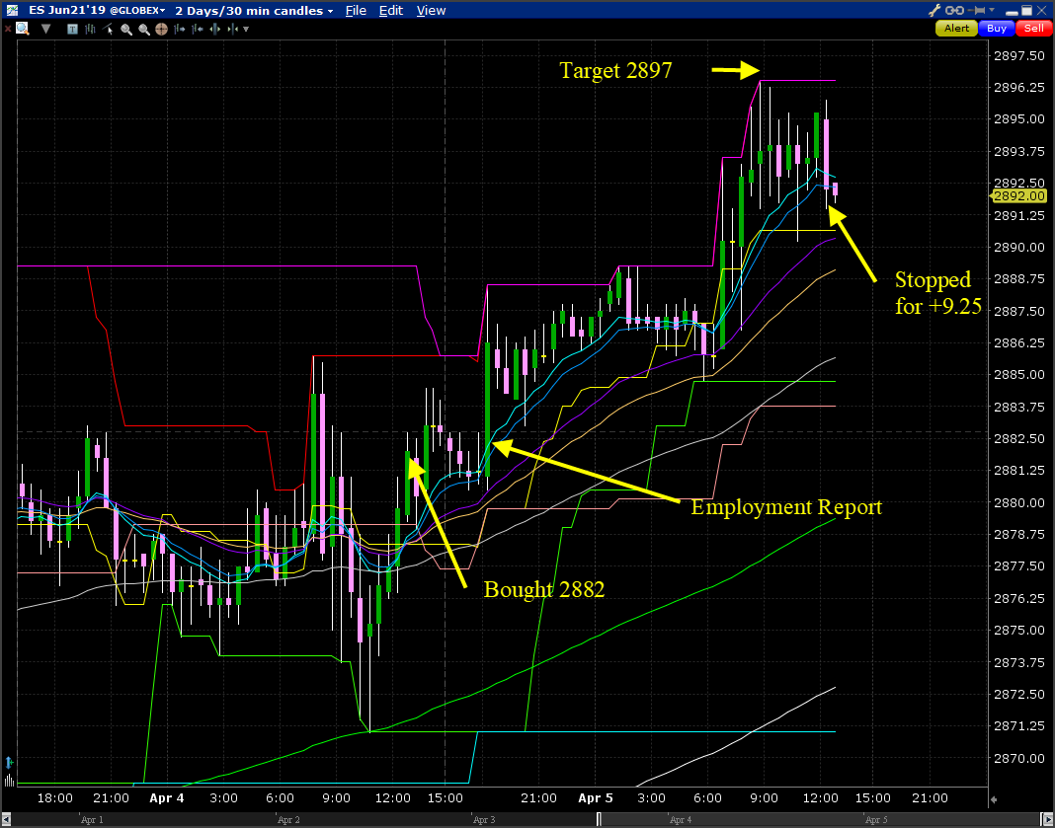Click the vertical scale adjust icon at bottom left

coord(10,763)
